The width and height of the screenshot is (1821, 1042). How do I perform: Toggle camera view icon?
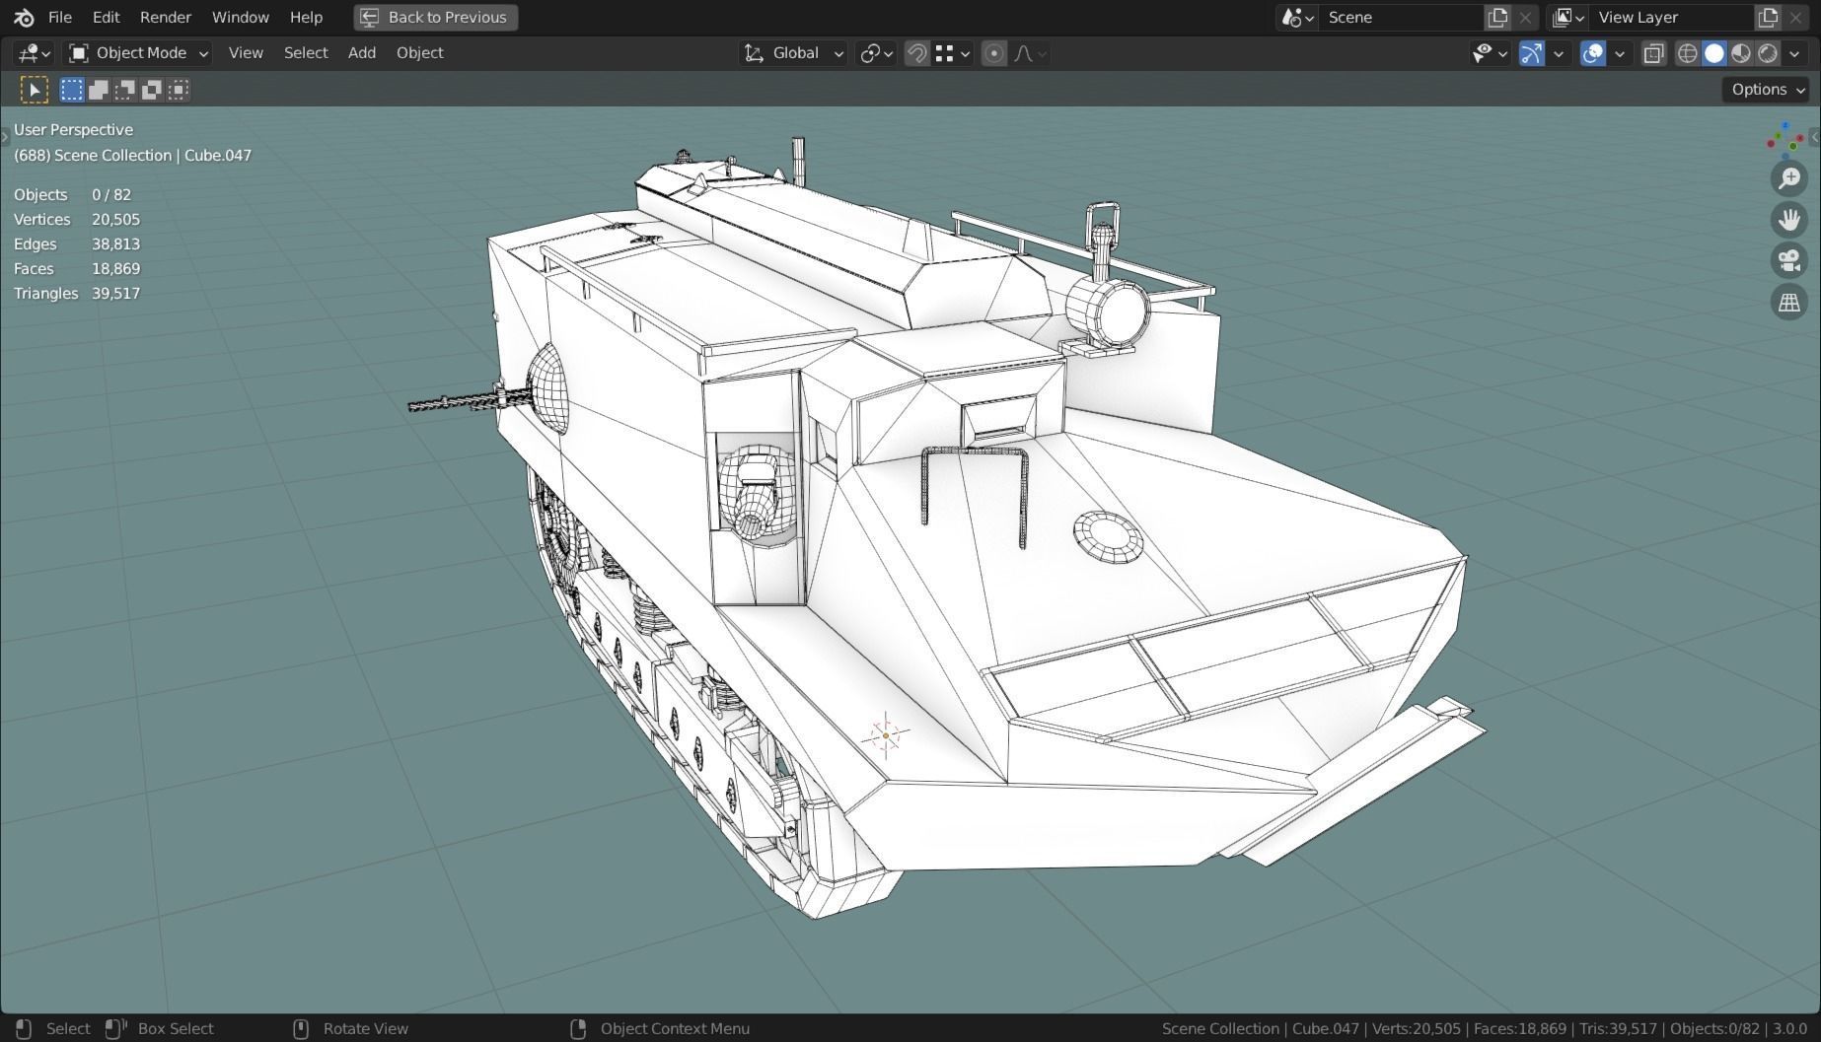(x=1788, y=261)
